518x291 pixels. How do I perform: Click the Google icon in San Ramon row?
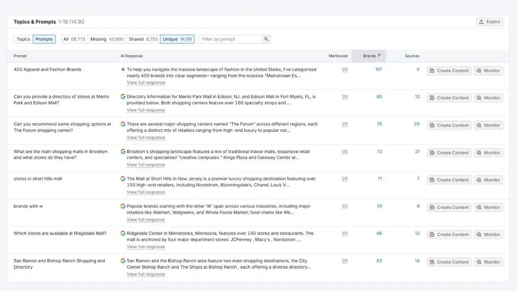pos(123,261)
